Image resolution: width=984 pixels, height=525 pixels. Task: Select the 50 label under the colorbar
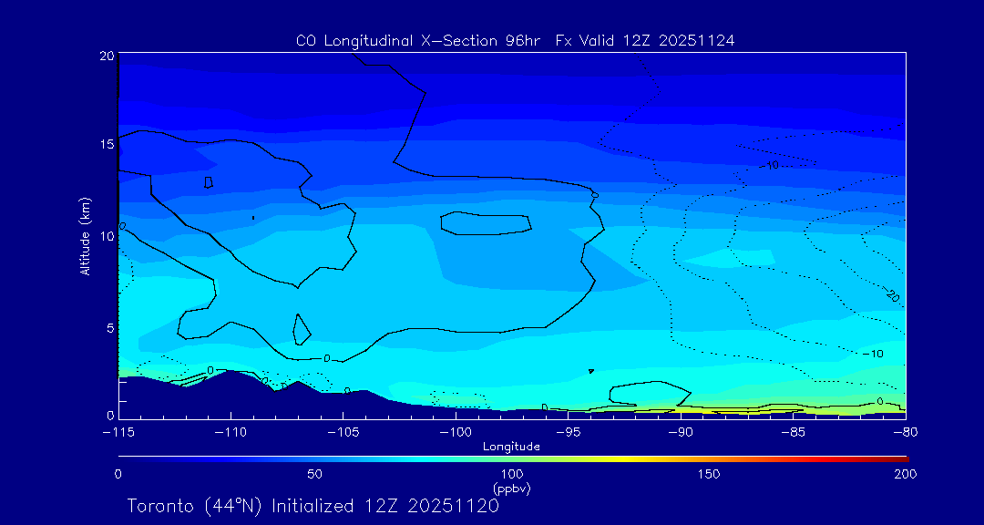click(314, 474)
